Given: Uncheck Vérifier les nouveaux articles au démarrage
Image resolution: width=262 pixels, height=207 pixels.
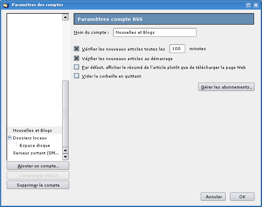Looking at the screenshot, I should tap(76, 58).
